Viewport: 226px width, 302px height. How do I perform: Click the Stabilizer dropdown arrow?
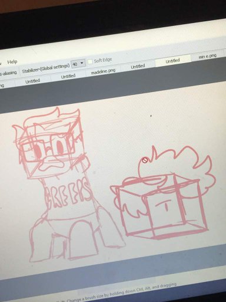pyautogui.click(x=82, y=63)
